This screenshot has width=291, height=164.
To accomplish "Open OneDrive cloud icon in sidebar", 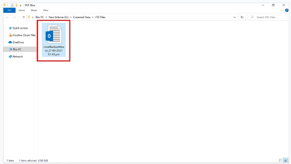I will 10,42.
